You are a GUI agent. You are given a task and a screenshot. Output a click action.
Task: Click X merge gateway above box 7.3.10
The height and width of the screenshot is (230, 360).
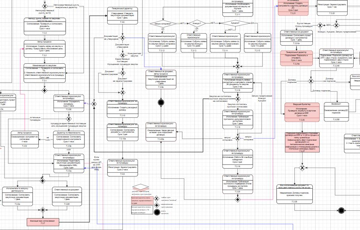click(123, 93)
